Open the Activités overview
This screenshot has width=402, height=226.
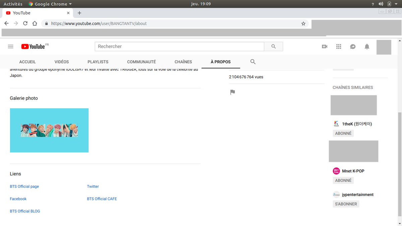pyautogui.click(x=13, y=4)
